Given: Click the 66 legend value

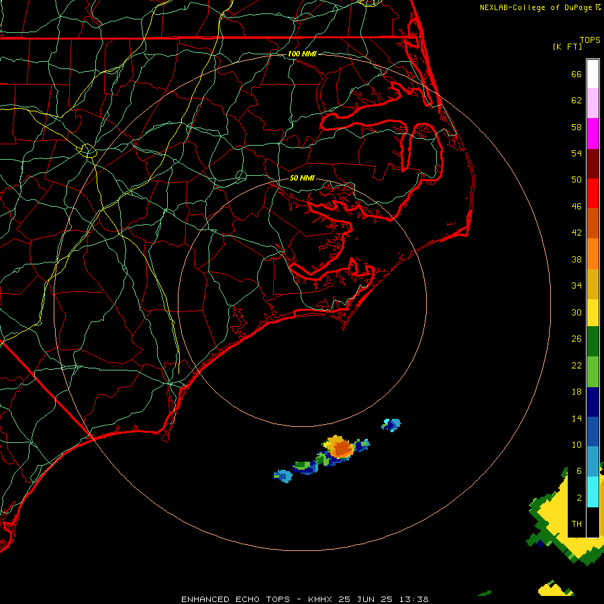Looking at the screenshot, I should tap(576, 74).
